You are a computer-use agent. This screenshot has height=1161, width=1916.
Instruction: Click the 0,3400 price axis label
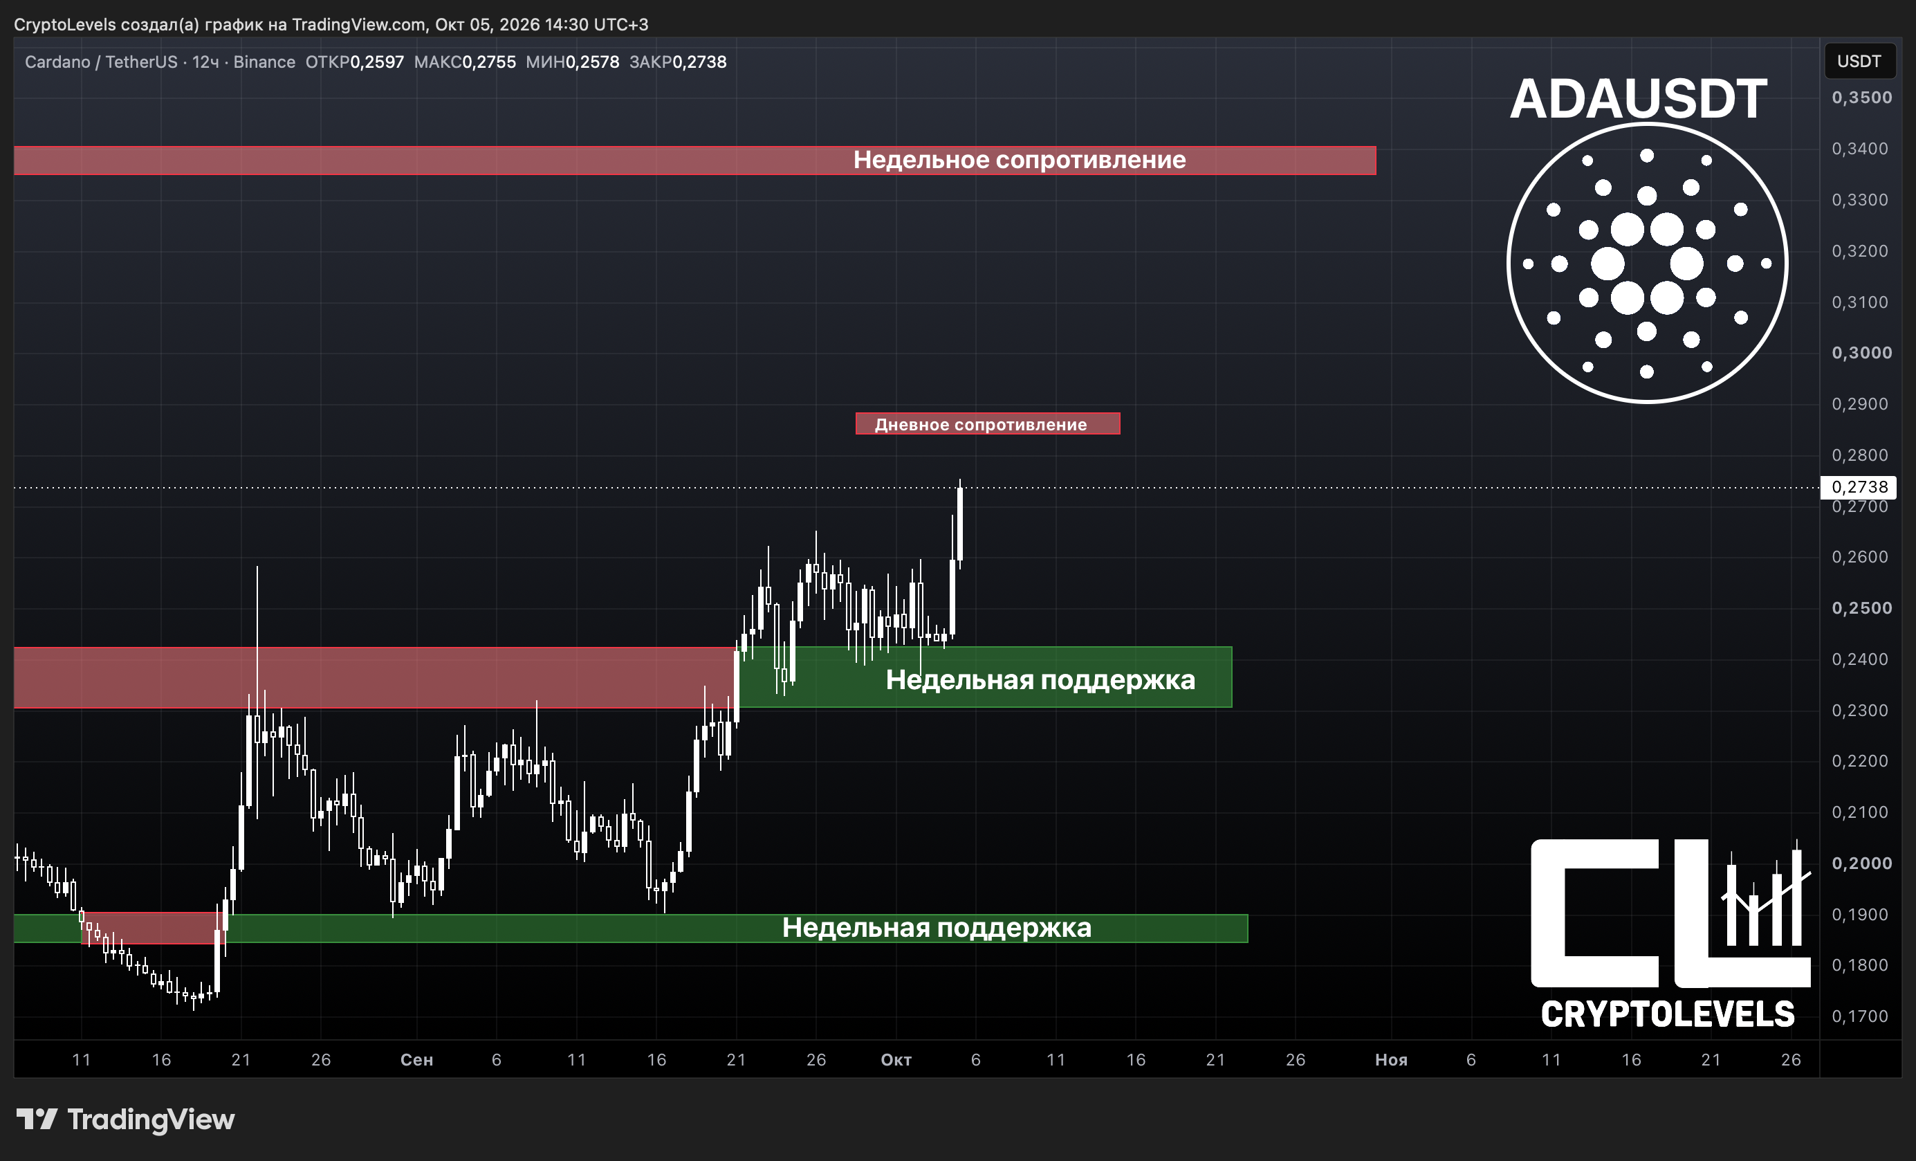pyautogui.click(x=1860, y=148)
